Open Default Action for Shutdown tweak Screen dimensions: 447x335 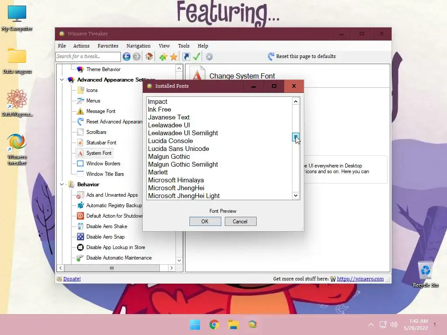[114, 216]
